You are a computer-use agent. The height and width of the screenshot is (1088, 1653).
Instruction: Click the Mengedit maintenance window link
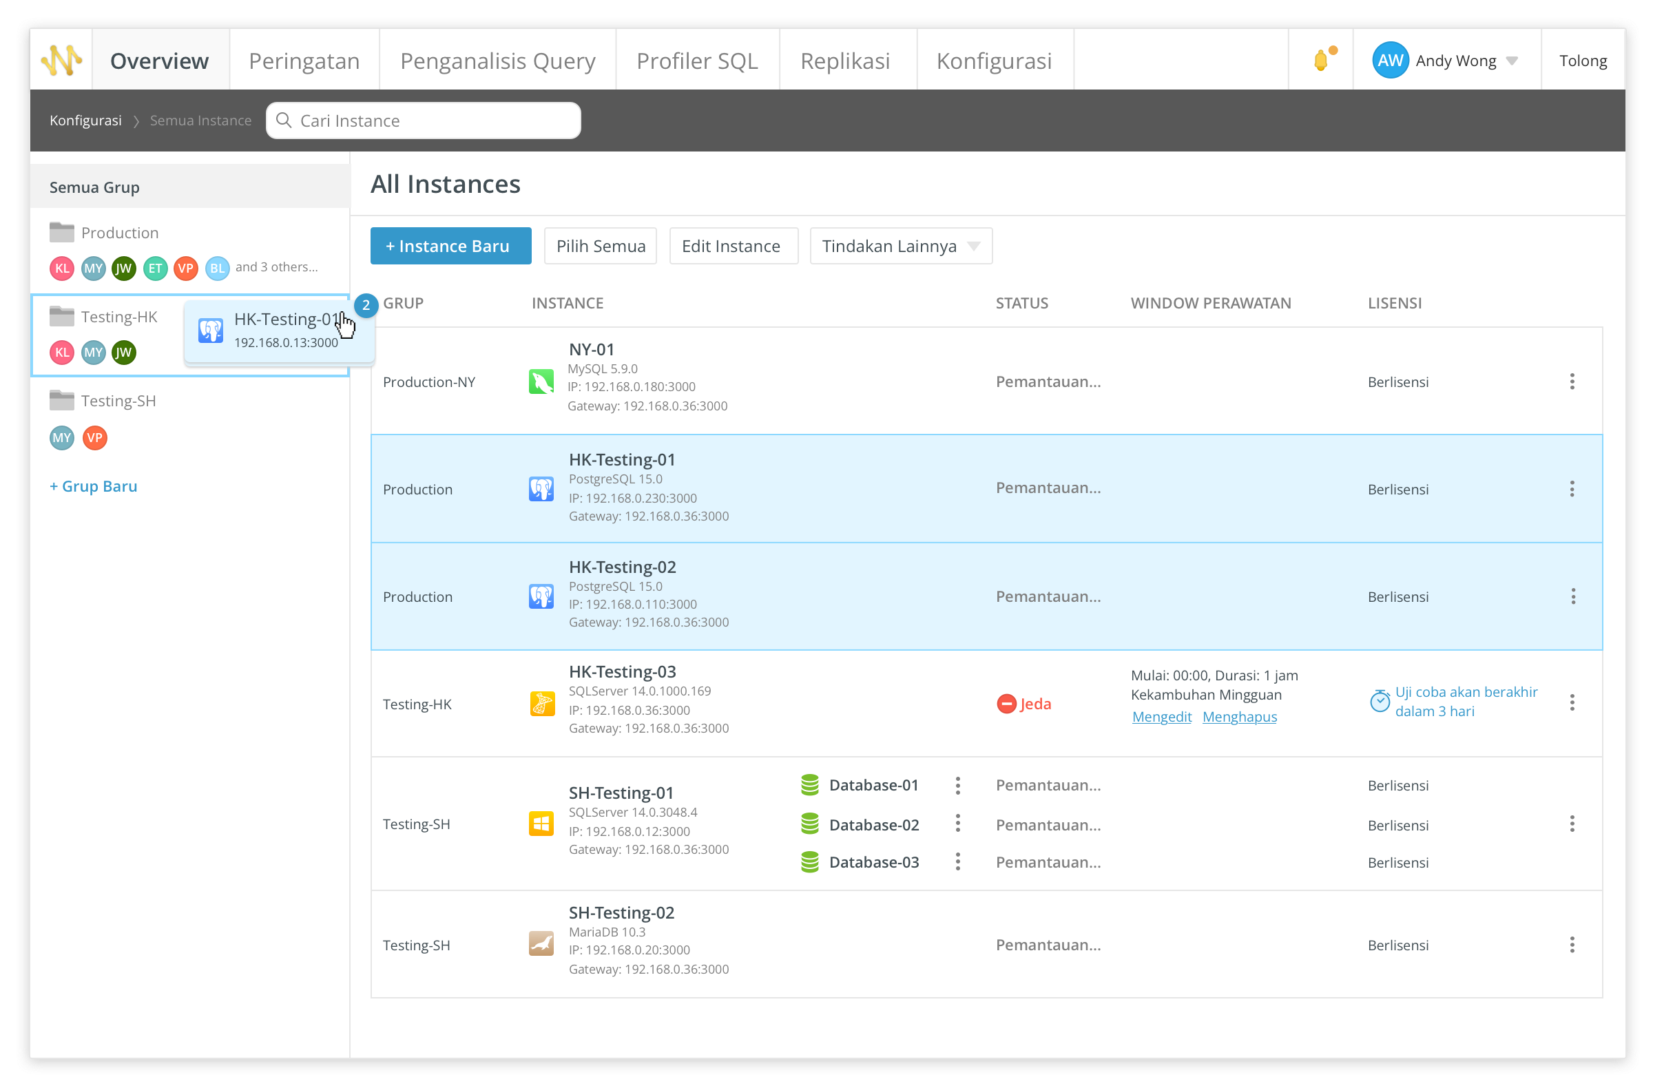click(x=1161, y=718)
